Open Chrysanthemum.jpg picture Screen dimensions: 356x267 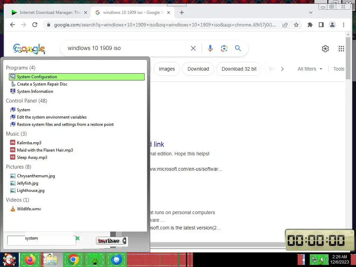point(36,176)
